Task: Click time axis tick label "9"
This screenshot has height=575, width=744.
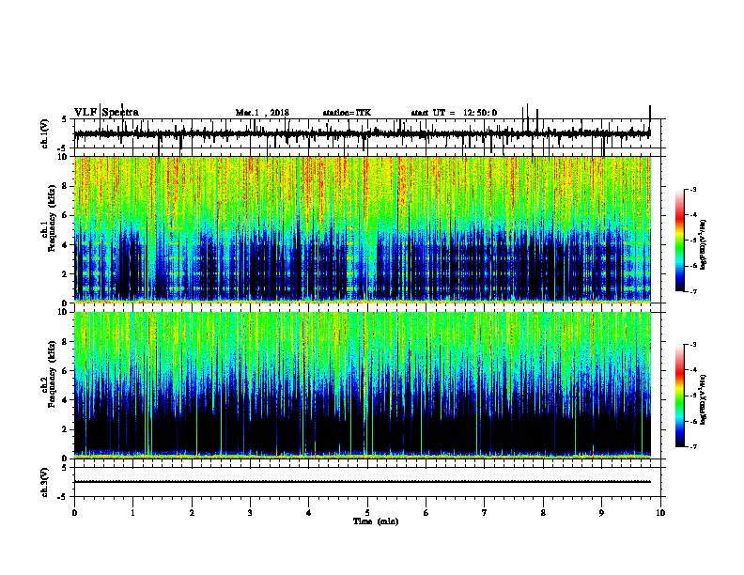Action: click(601, 513)
